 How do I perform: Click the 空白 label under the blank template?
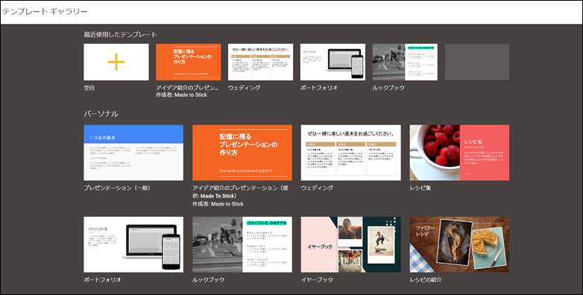point(89,88)
